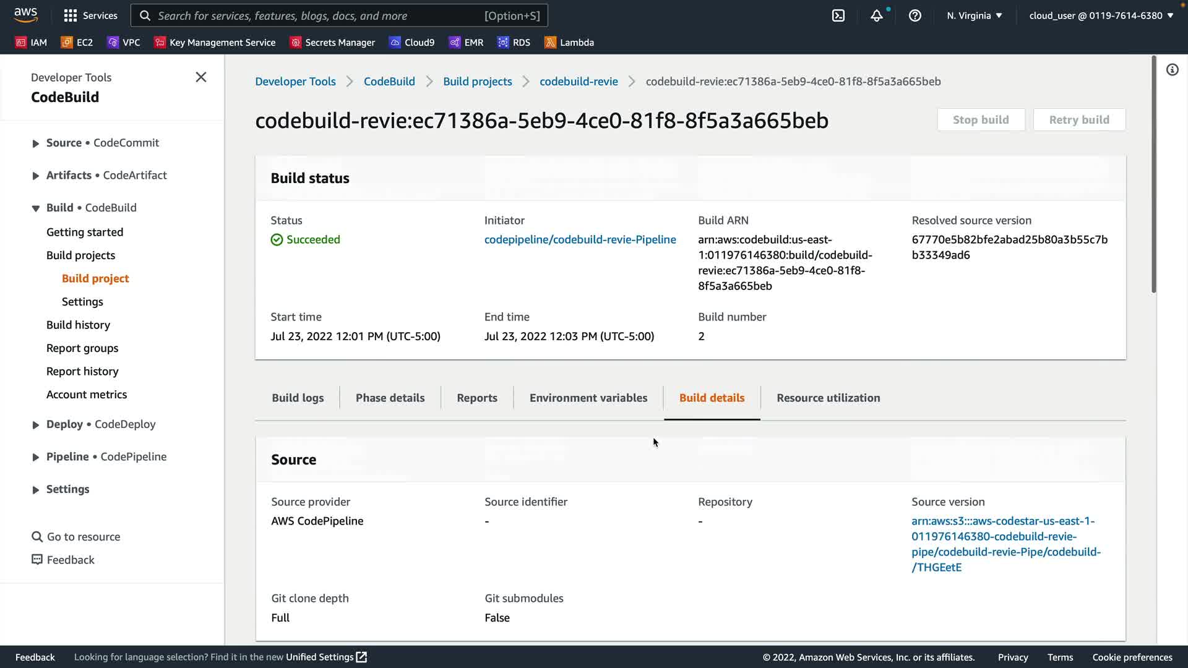1188x668 pixels.
Task: Switch to the Phase details tab
Action: tap(390, 398)
